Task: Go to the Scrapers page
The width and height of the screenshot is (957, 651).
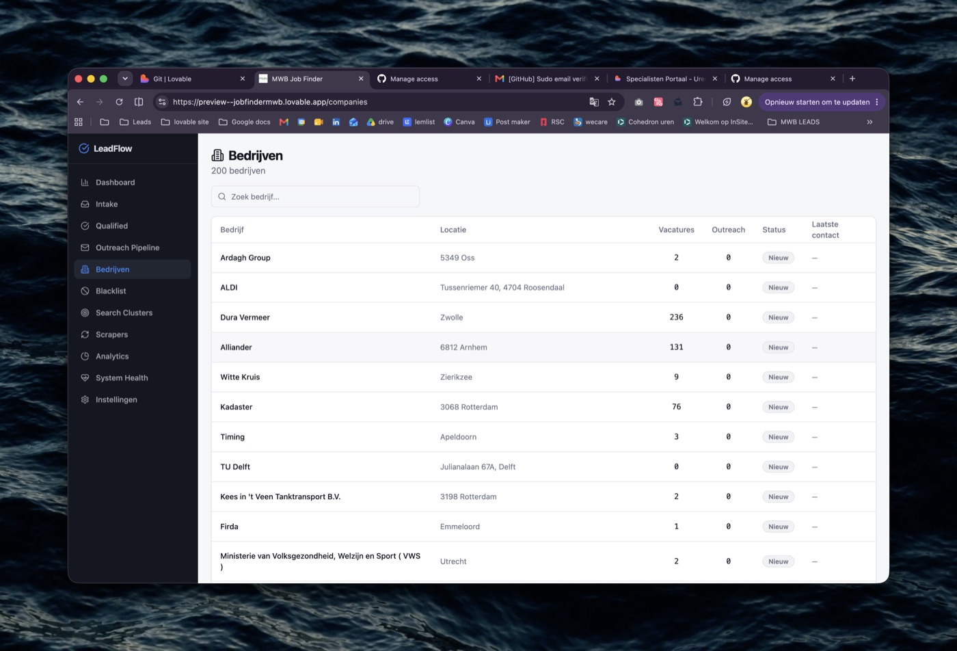Action: pyautogui.click(x=133, y=334)
